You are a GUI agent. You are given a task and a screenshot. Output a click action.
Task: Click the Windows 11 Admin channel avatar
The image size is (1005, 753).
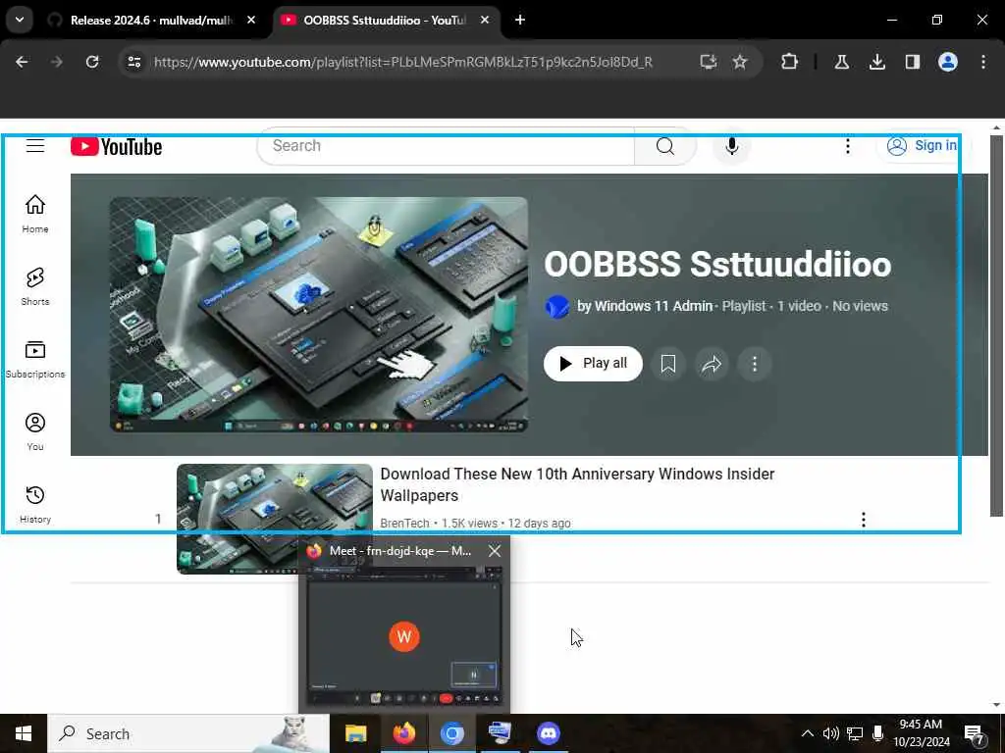tap(557, 307)
